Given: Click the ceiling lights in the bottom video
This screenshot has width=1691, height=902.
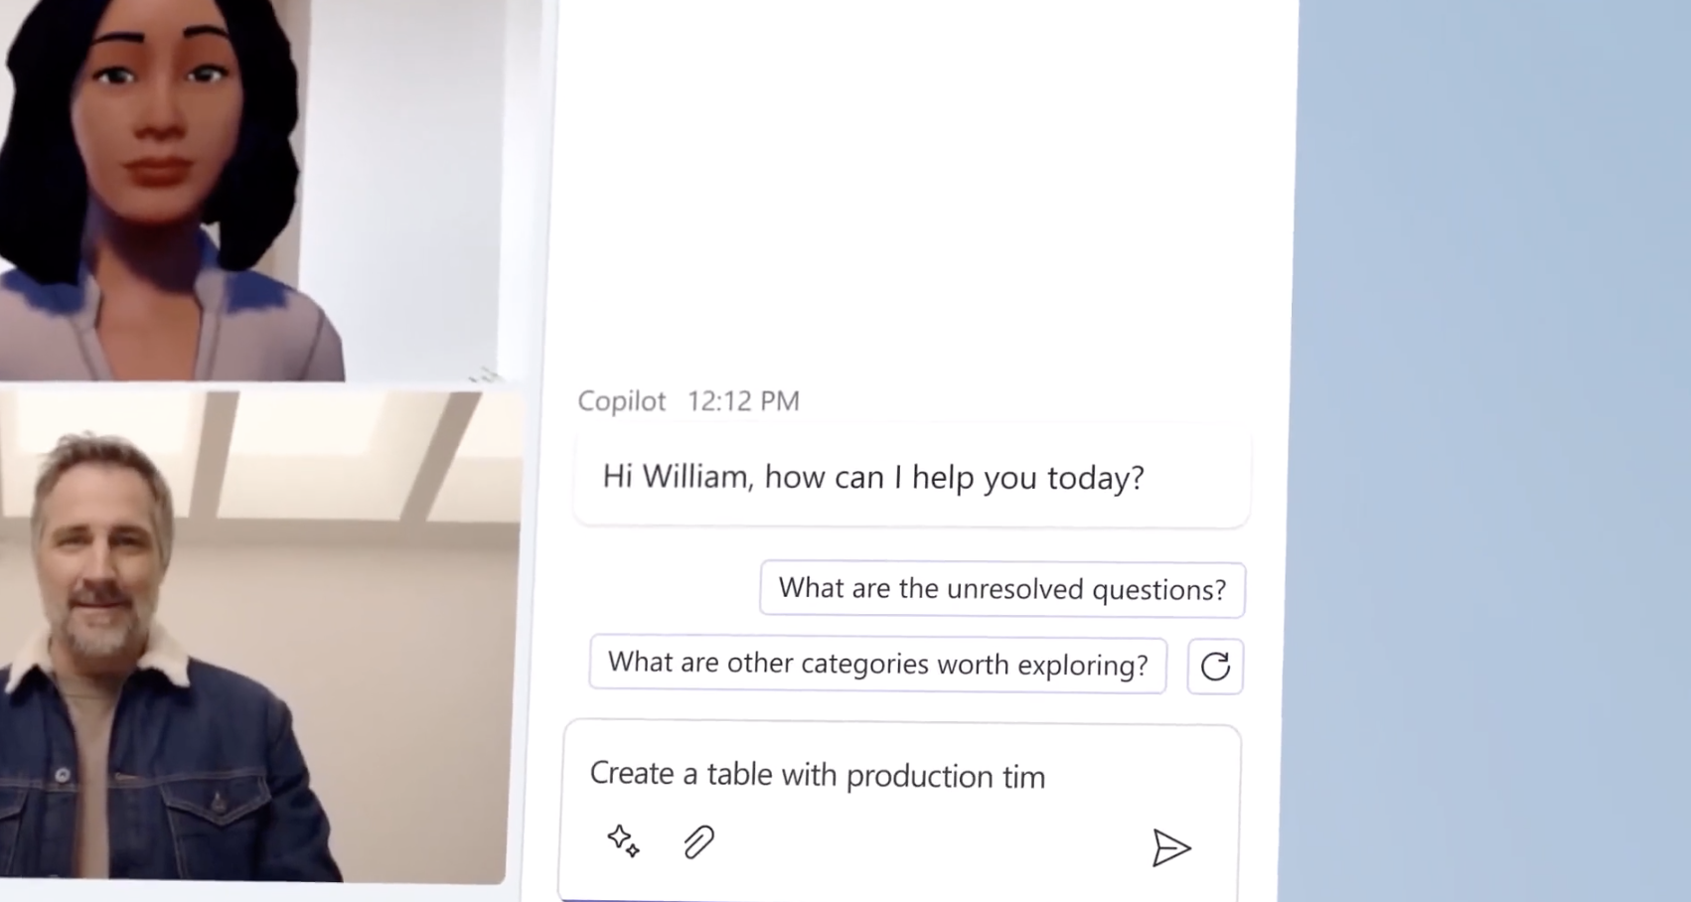Looking at the screenshot, I should pyautogui.click(x=278, y=447).
